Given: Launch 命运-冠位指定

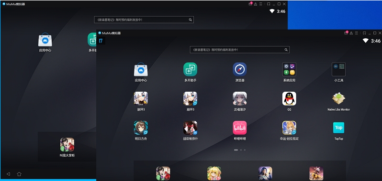Looking at the screenshot, I should coord(289,128).
